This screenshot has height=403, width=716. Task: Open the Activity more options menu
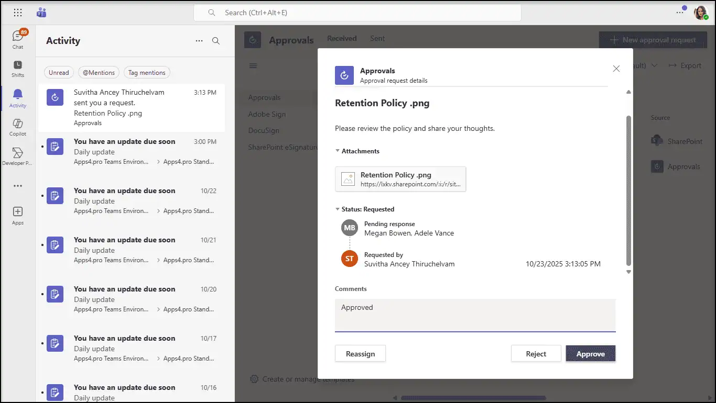pyautogui.click(x=199, y=41)
